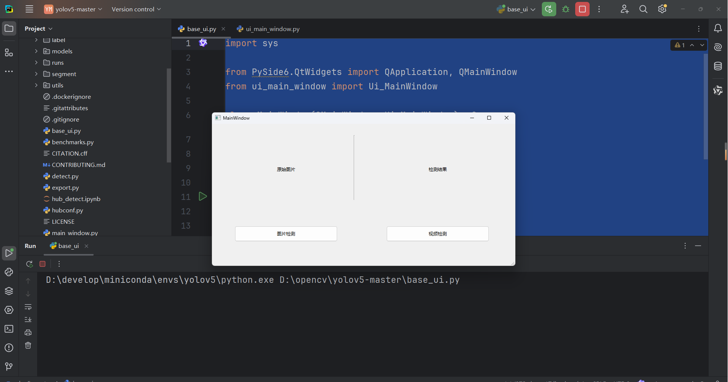Open Notifications bell panel

point(718,28)
